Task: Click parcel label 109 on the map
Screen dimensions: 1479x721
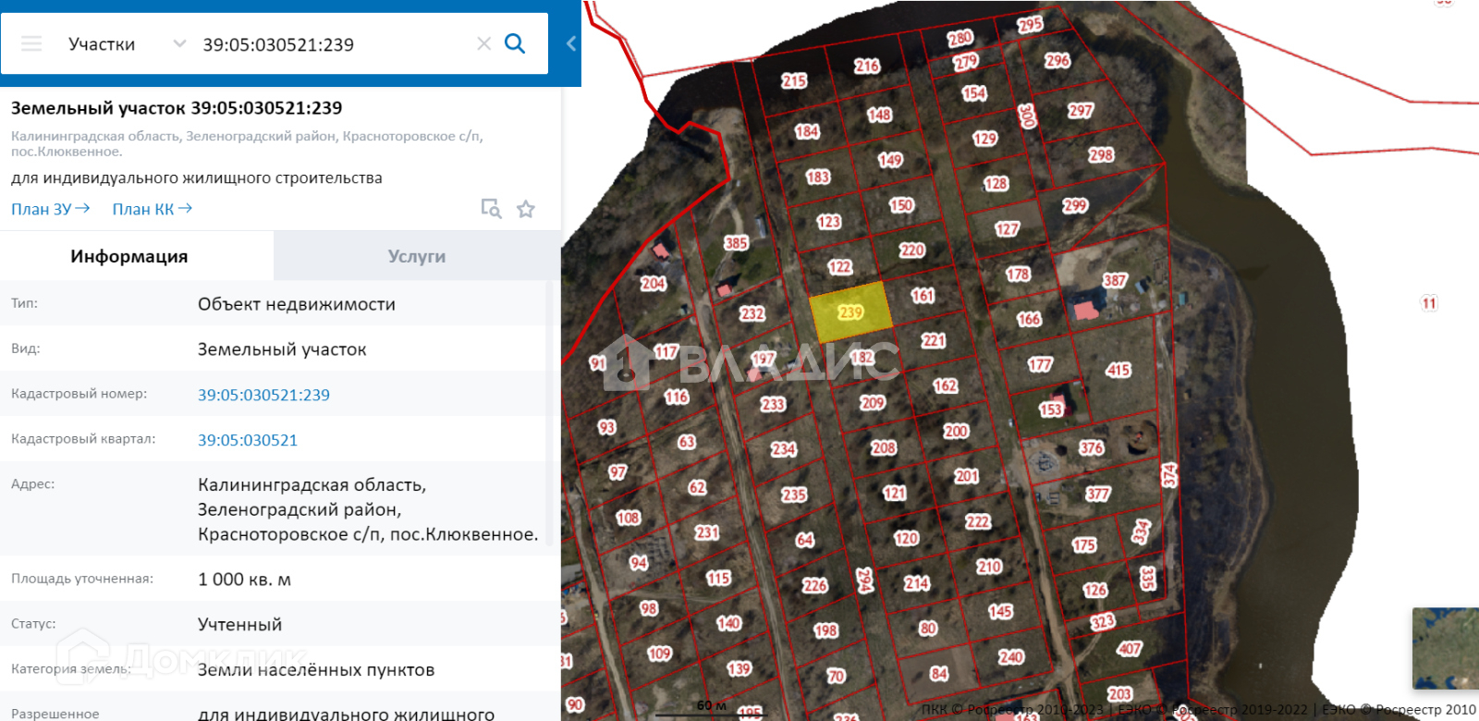Action: pyautogui.click(x=659, y=654)
